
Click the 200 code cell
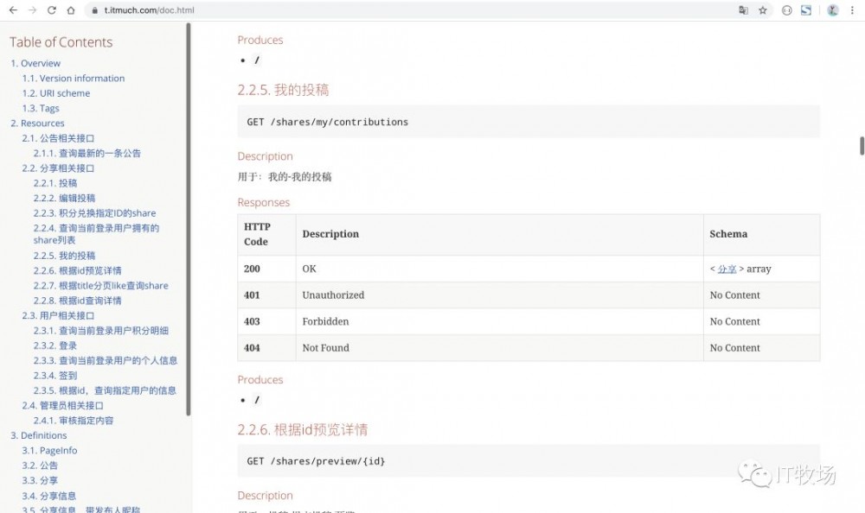(267, 269)
